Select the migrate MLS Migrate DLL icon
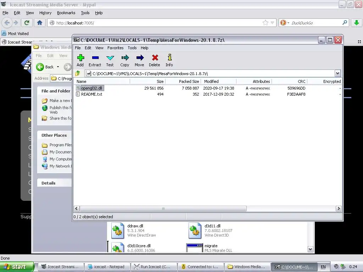 click(x=195, y=248)
